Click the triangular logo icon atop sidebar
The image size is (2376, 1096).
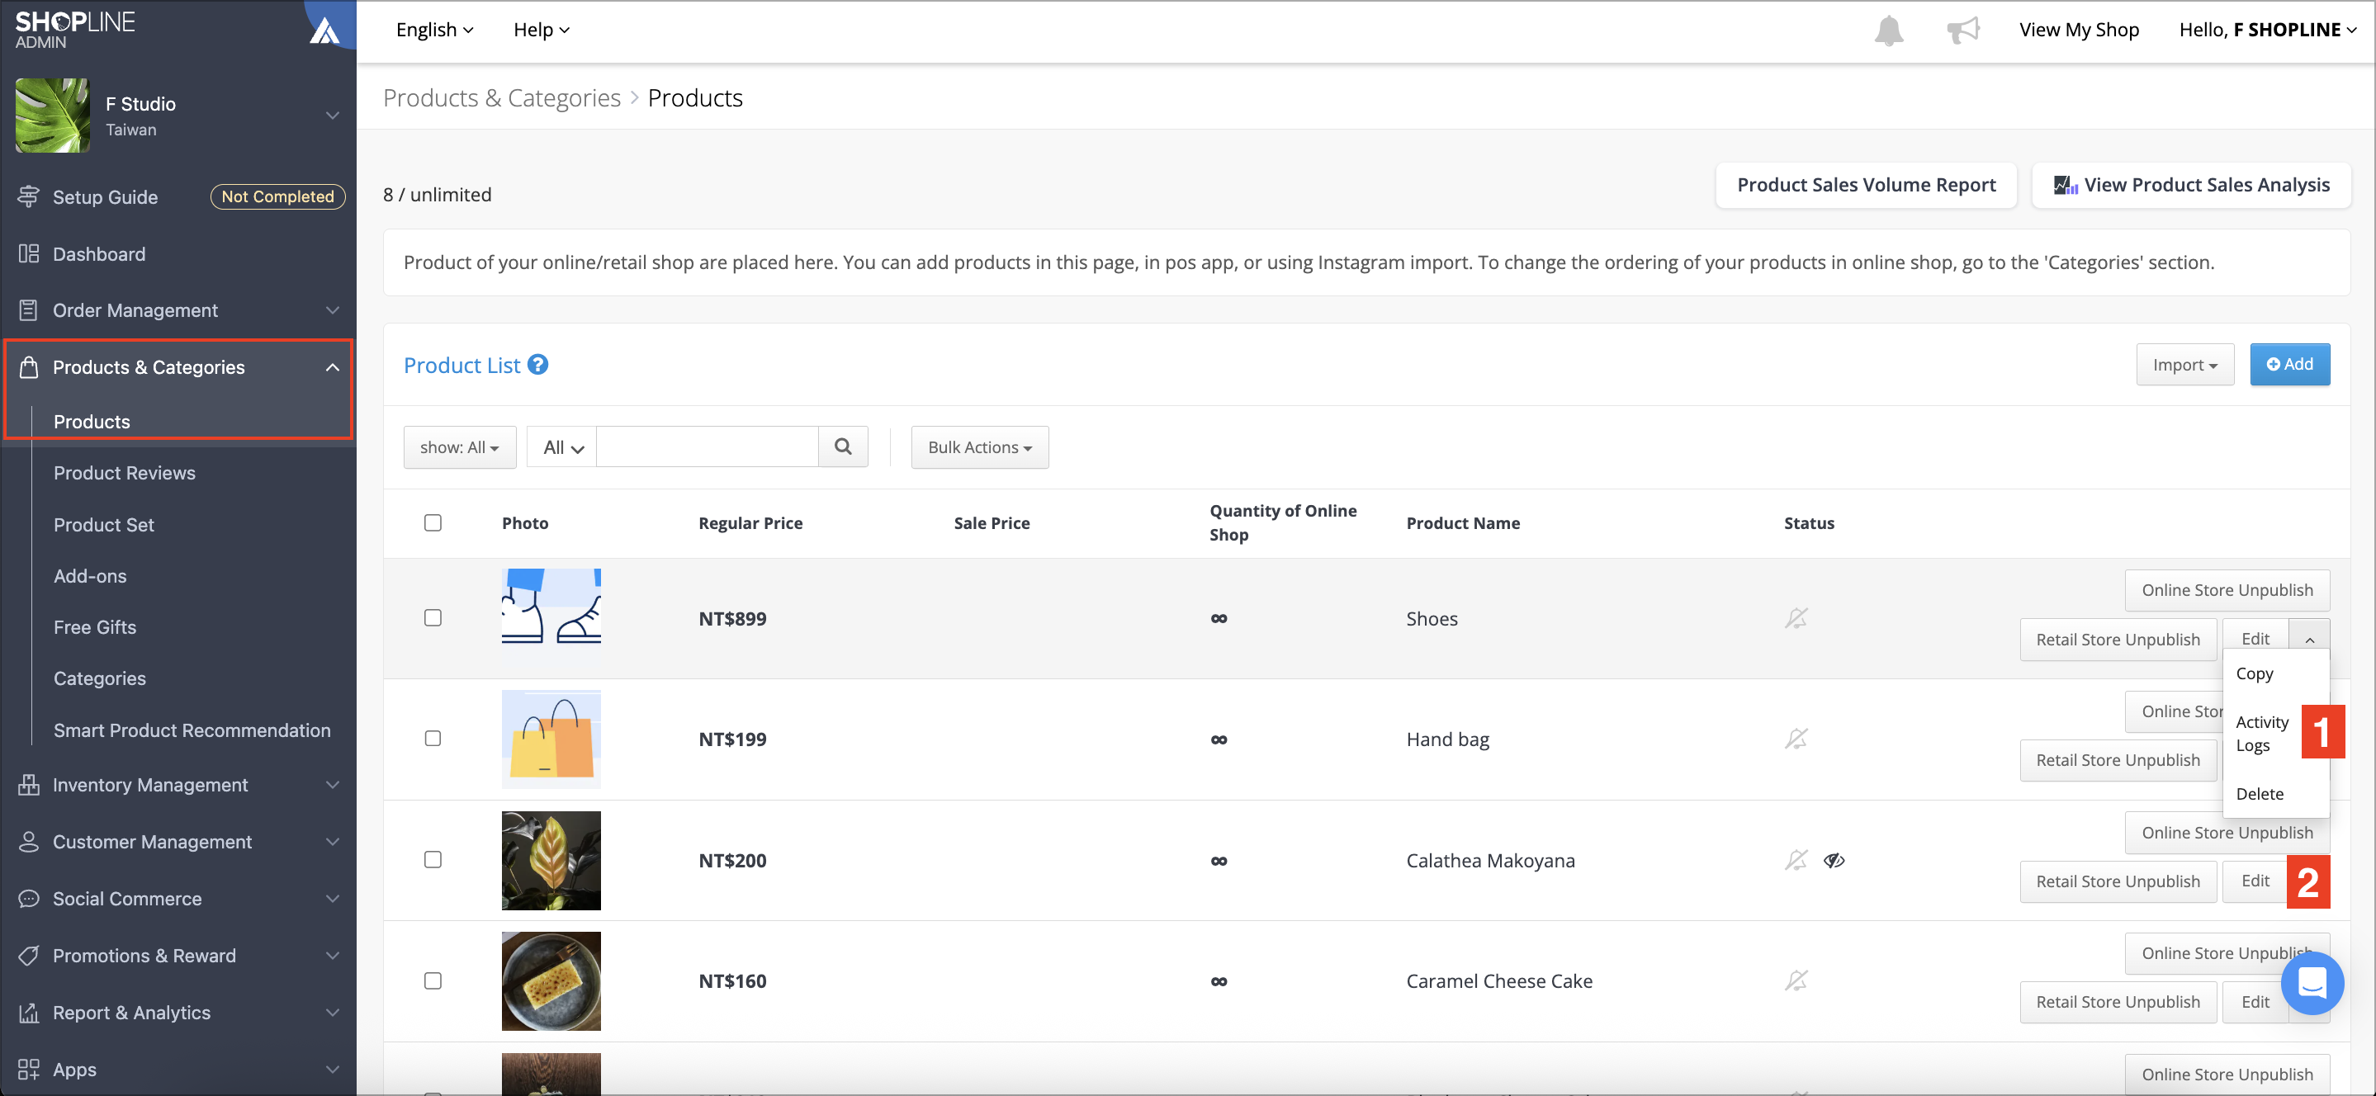click(x=324, y=31)
